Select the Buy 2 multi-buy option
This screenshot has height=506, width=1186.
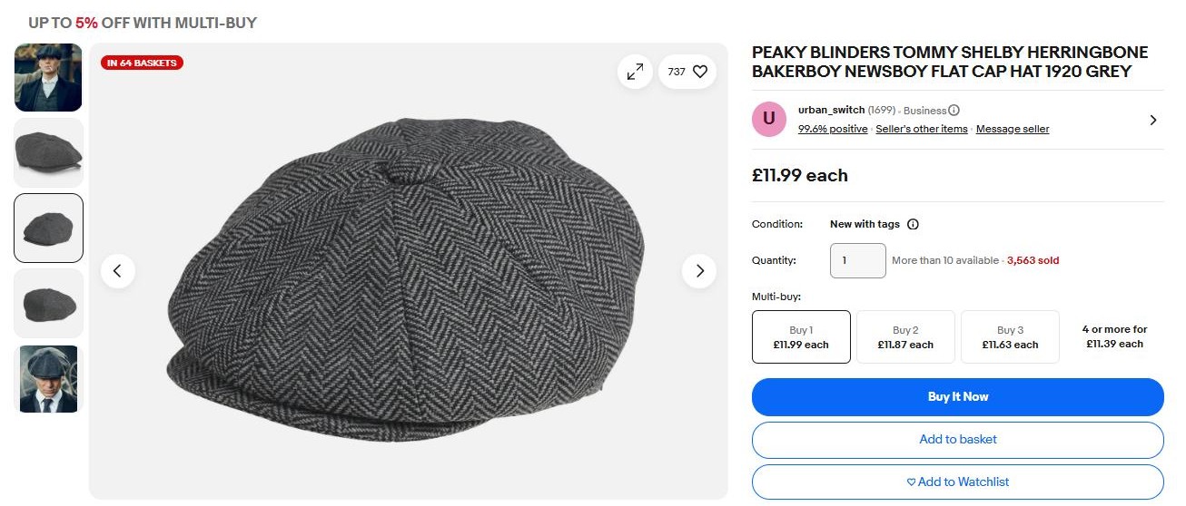tap(905, 336)
